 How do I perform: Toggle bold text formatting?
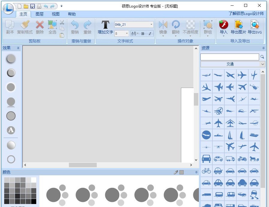point(143,34)
